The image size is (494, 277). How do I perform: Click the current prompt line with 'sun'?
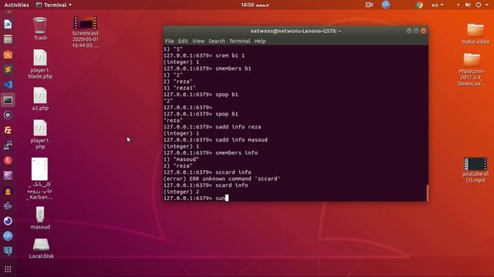pyautogui.click(x=196, y=199)
